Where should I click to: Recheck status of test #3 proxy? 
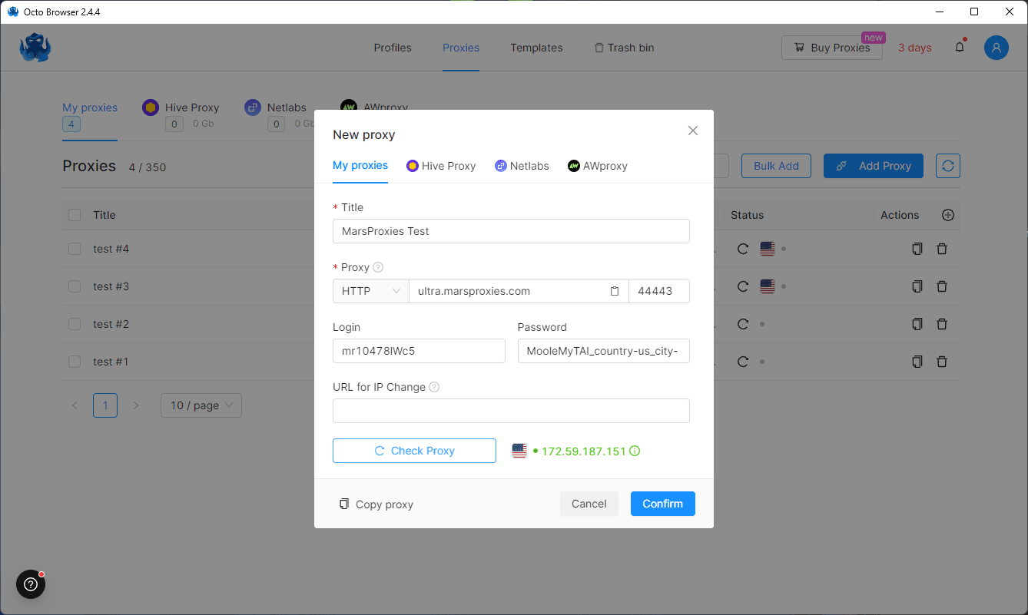pyautogui.click(x=743, y=286)
